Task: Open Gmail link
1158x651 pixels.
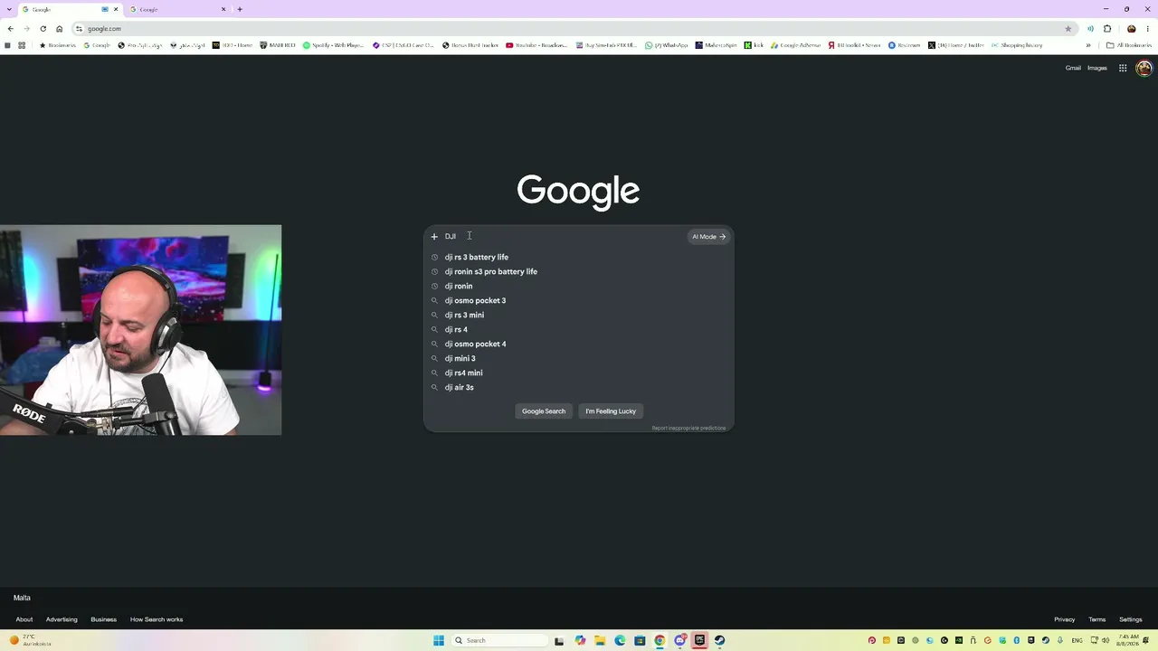Action: (1073, 68)
